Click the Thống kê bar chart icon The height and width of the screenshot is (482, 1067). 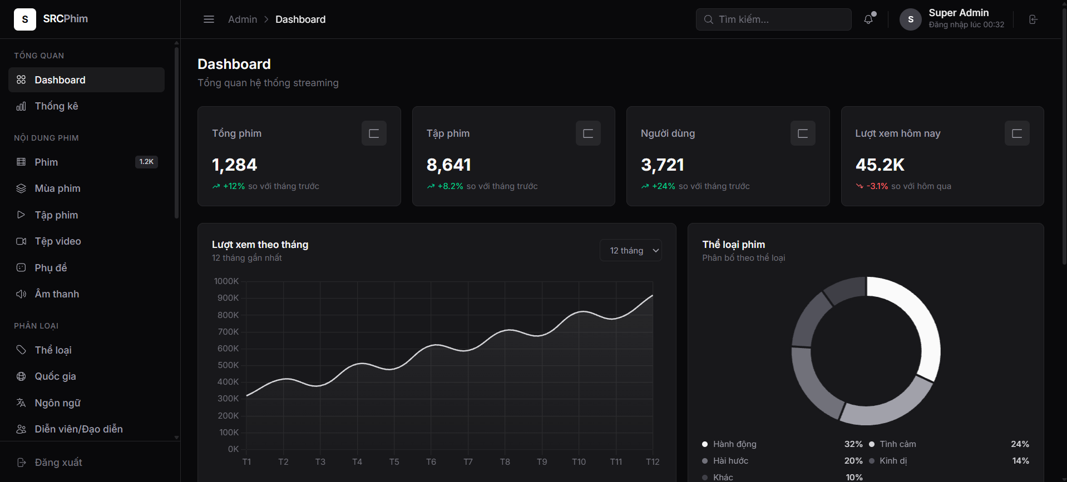coord(21,106)
